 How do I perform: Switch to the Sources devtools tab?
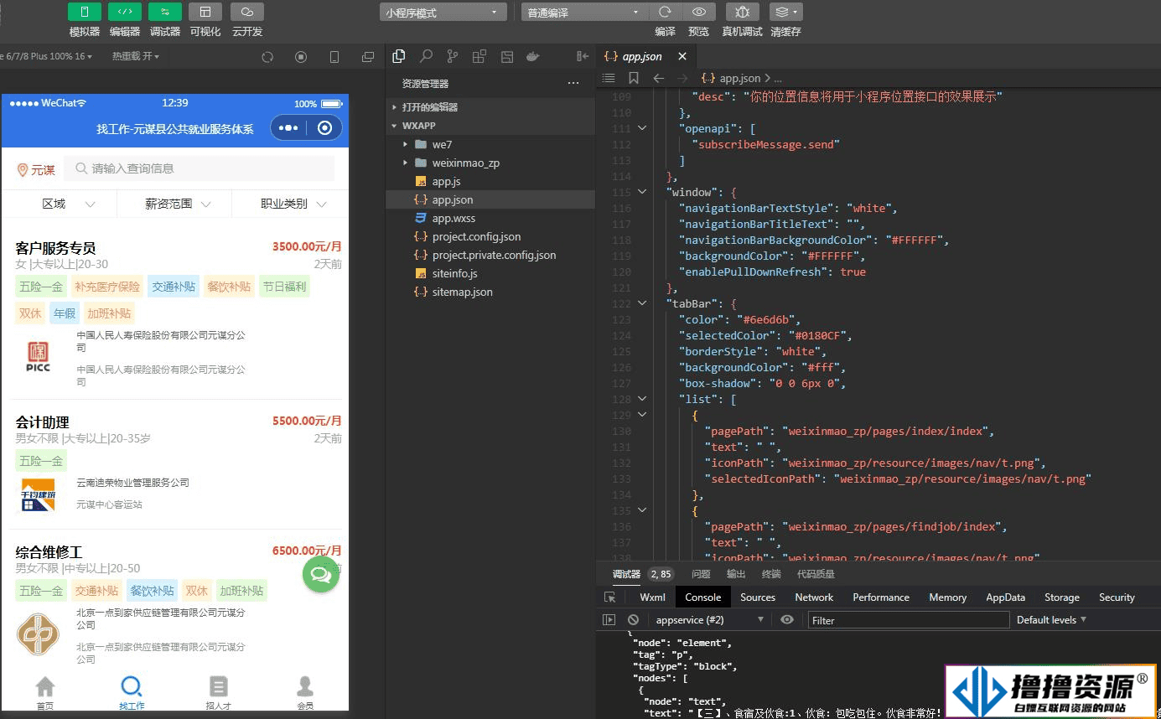[758, 597]
